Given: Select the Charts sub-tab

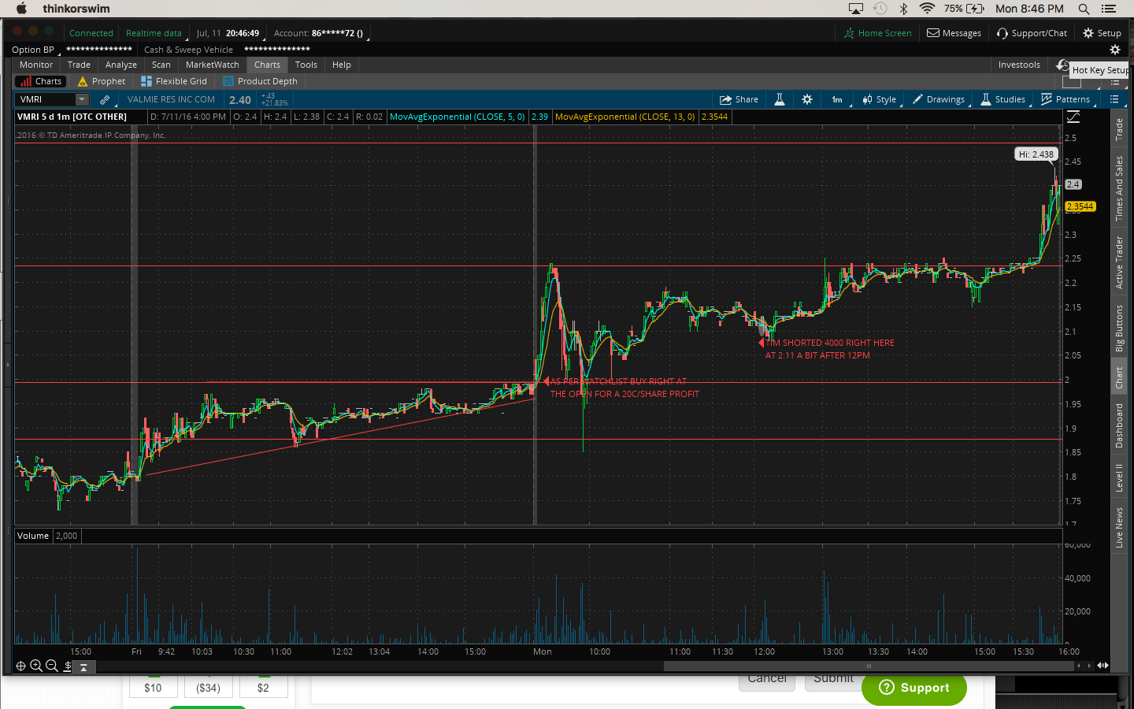Looking at the screenshot, I should [41, 81].
